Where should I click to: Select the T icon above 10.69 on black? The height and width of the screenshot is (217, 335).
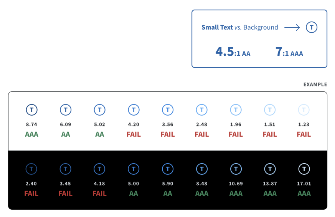pos(236,169)
